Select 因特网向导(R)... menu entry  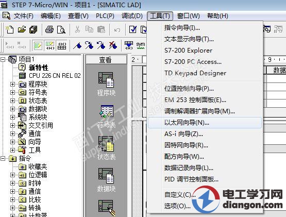[205, 145]
